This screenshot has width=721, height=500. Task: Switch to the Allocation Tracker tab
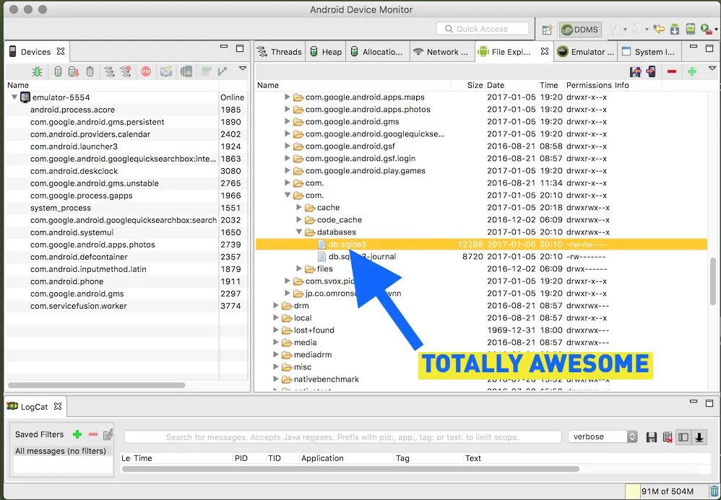[x=377, y=52]
